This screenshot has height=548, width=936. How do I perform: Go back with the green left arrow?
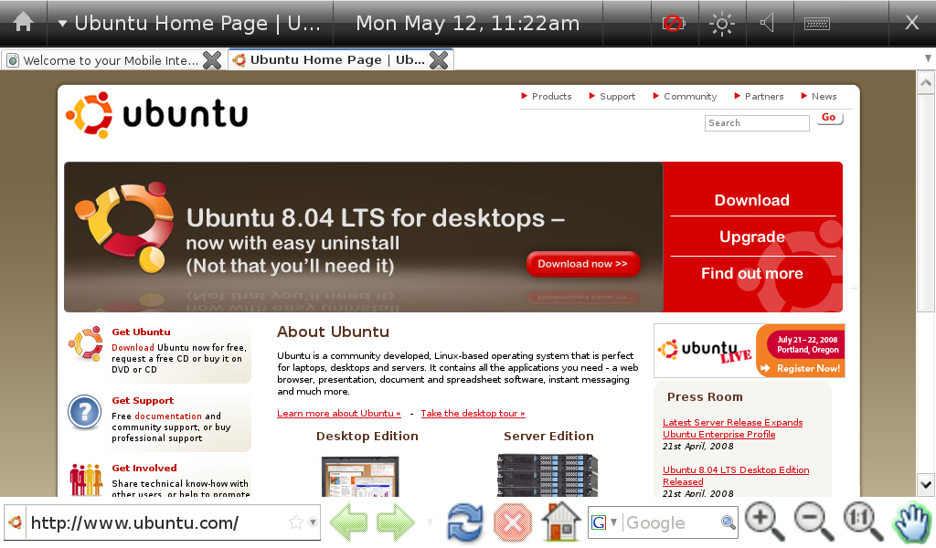coord(349,522)
